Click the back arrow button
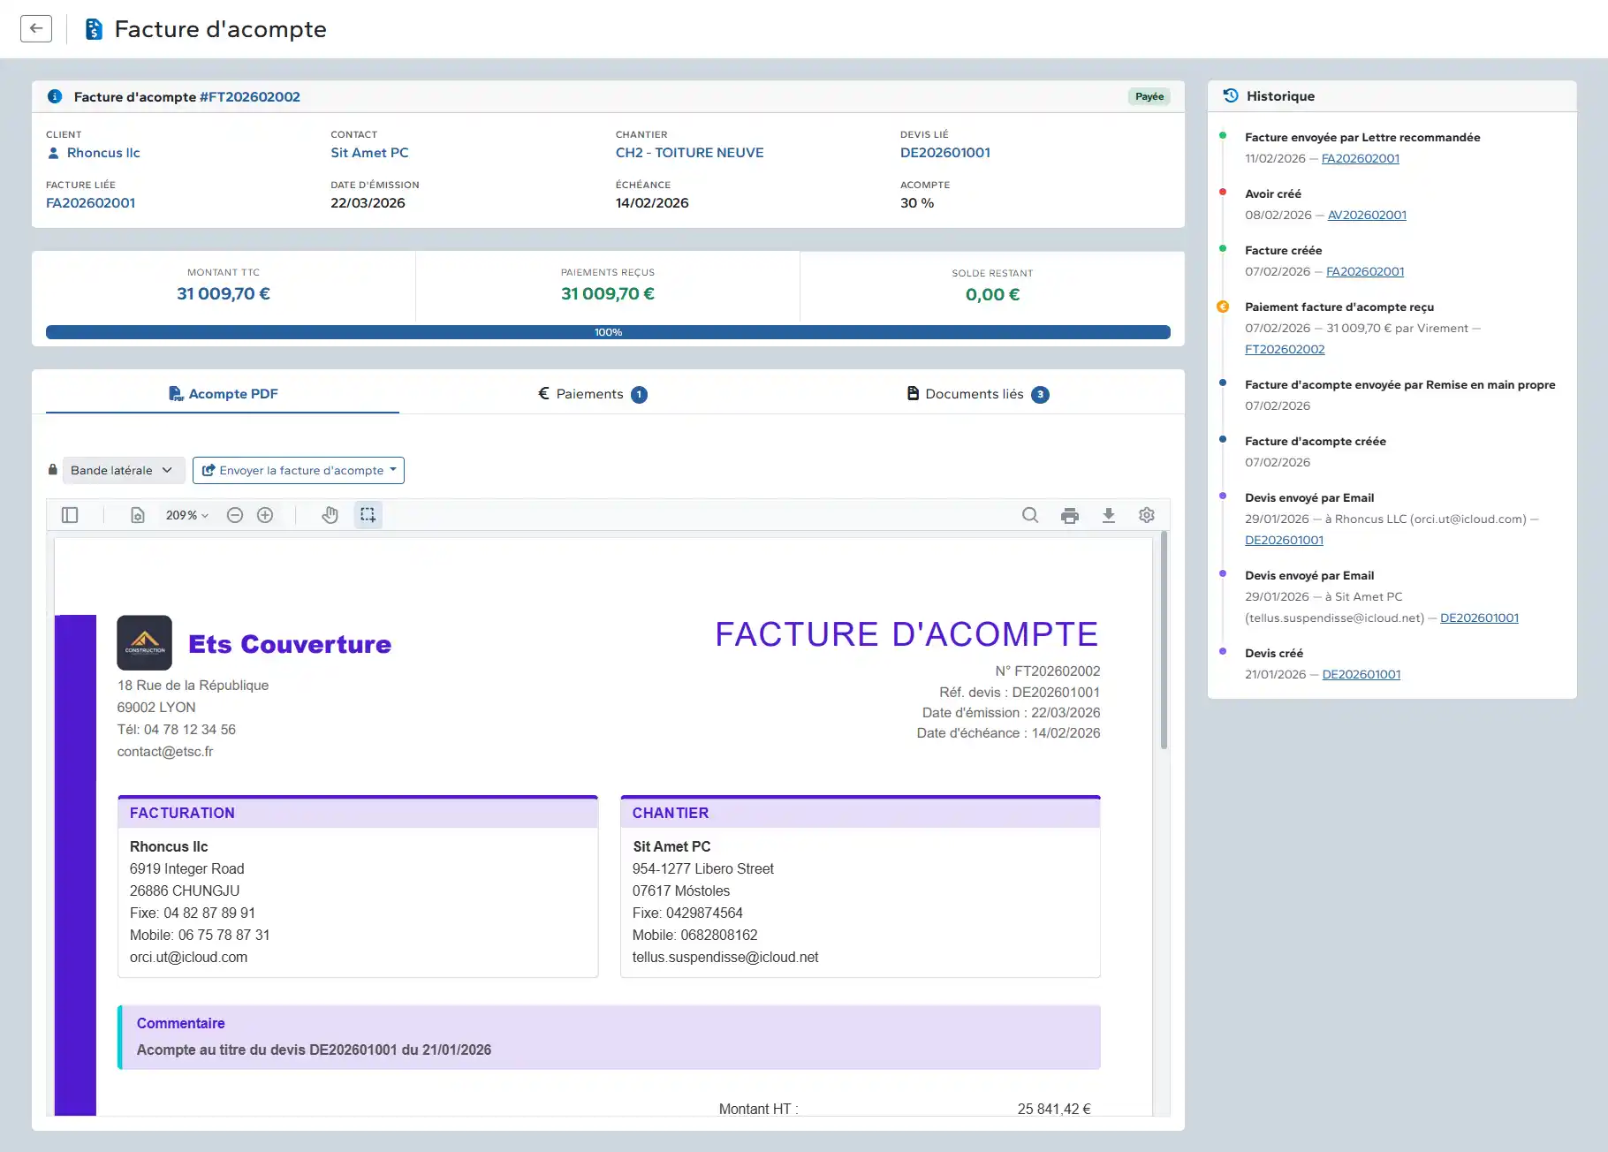 point(36,28)
